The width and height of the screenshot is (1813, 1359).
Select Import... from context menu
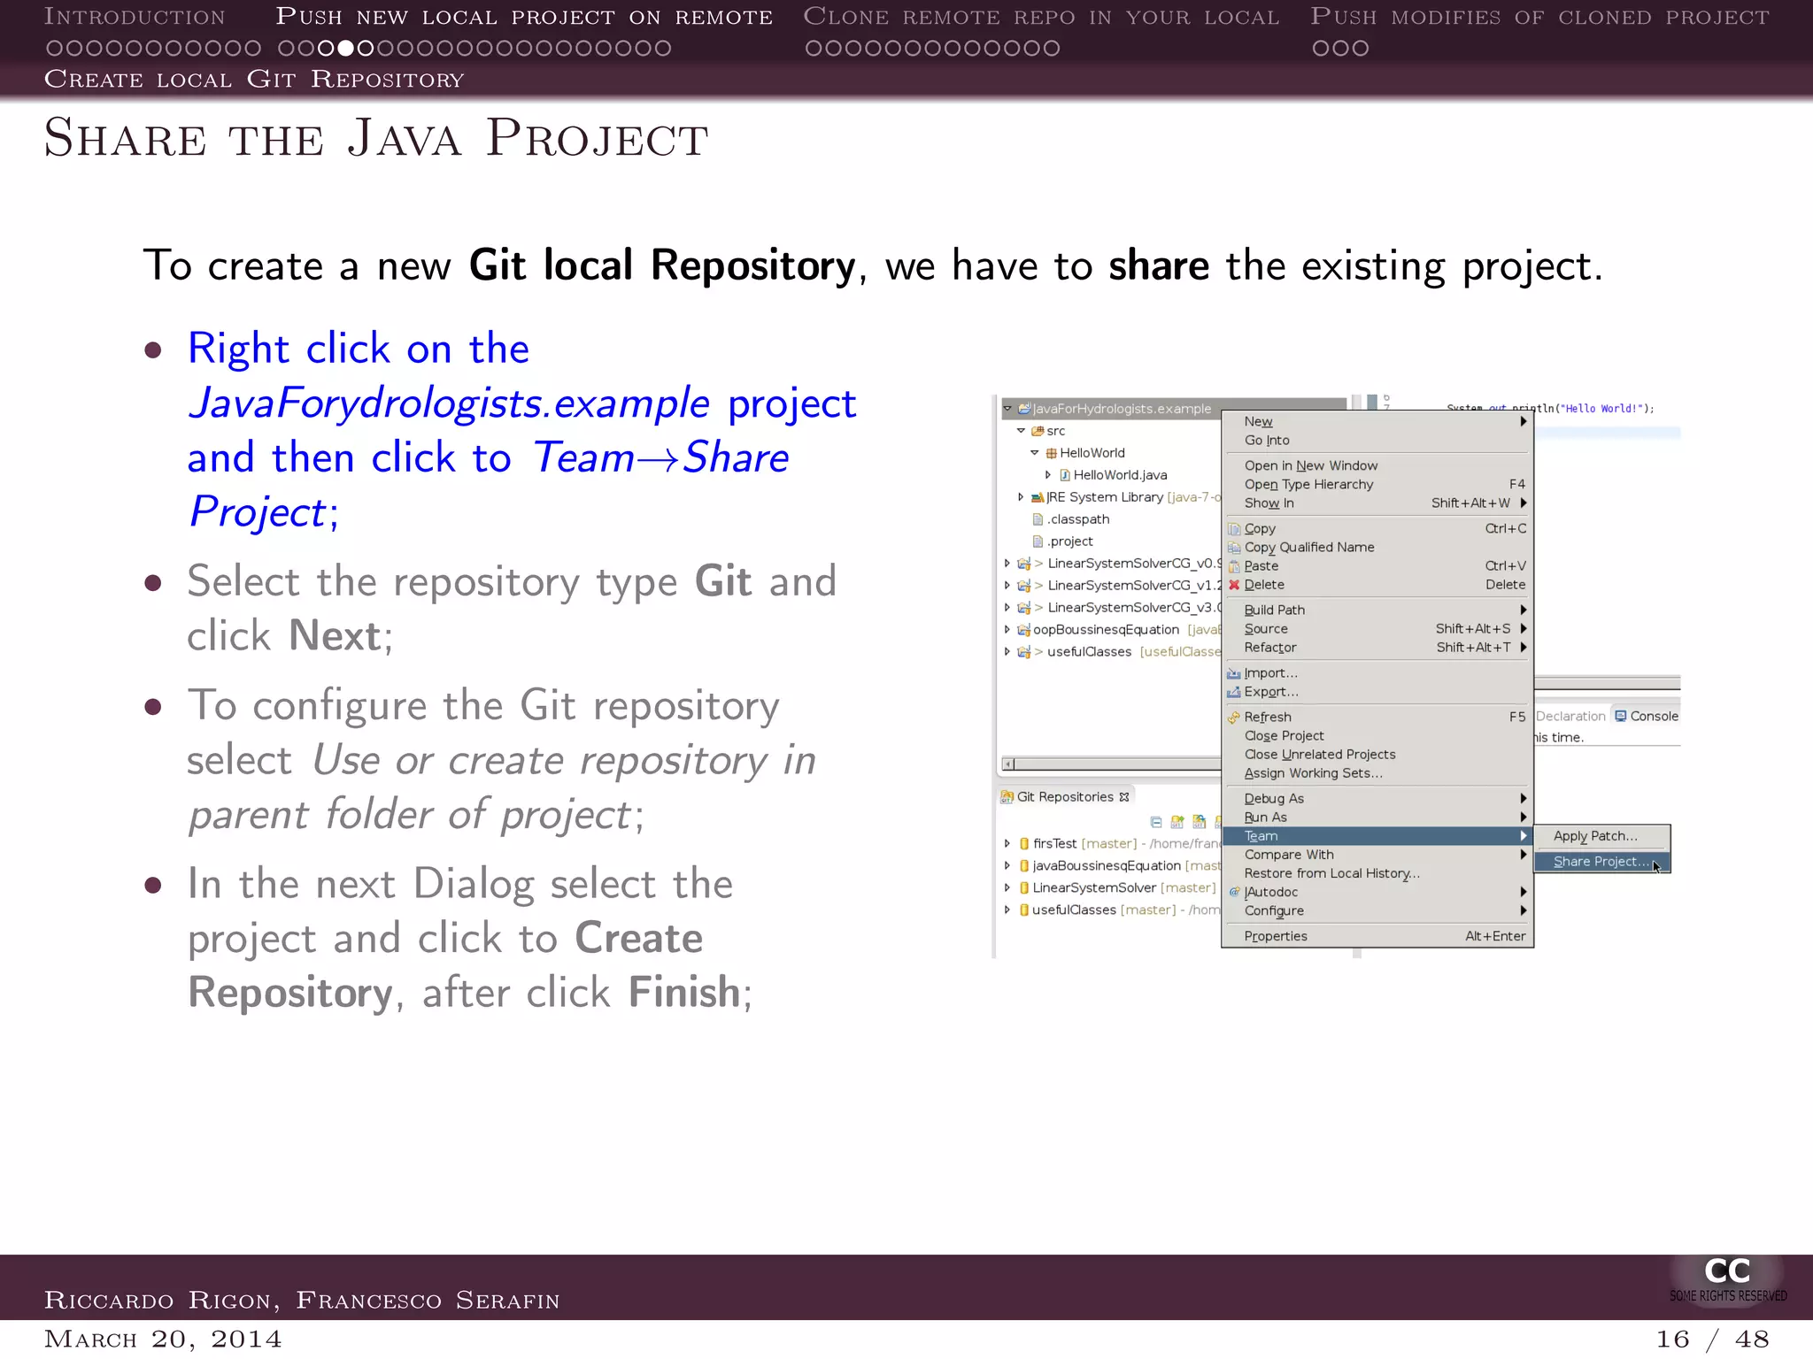1377,673
